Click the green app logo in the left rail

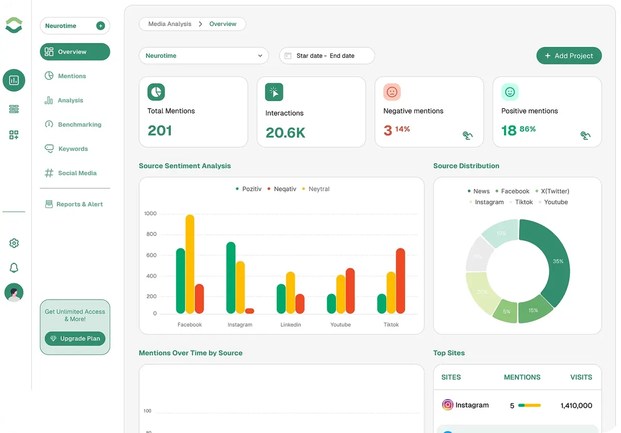(x=14, y=25)
